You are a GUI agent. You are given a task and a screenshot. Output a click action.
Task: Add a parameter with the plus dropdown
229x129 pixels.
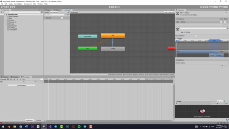(68, 15)
